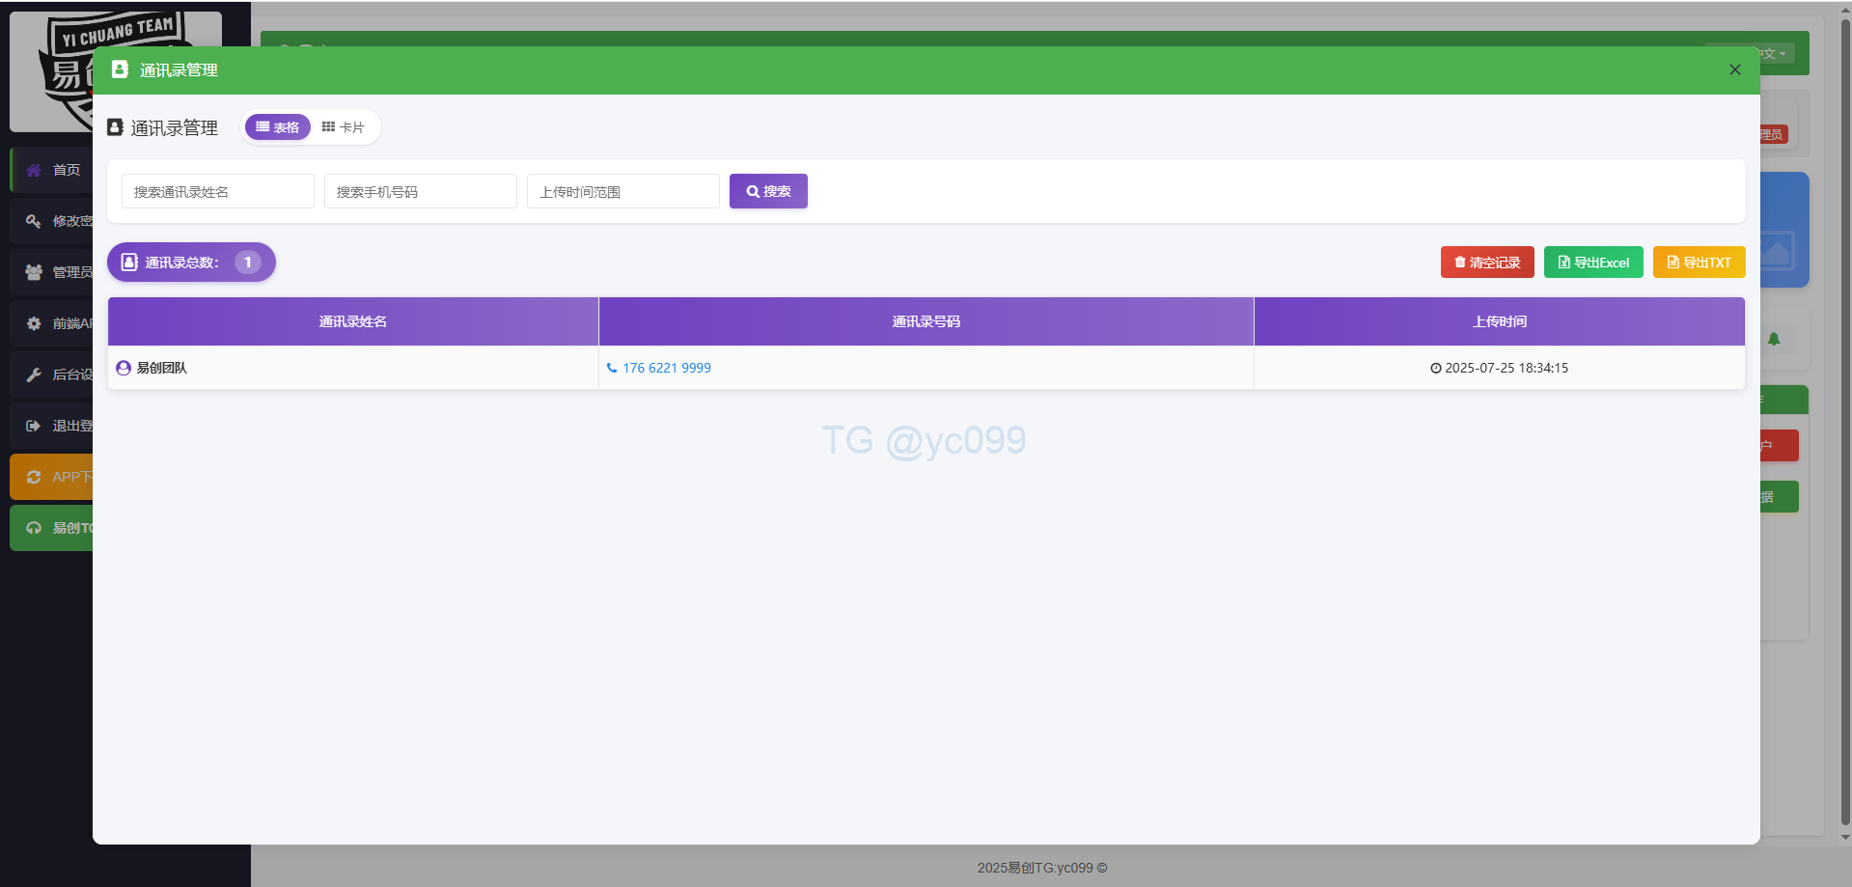Switch to table view (表格)
The width and height of the screenshot is (1852, 887).
(x=278, y=127)
